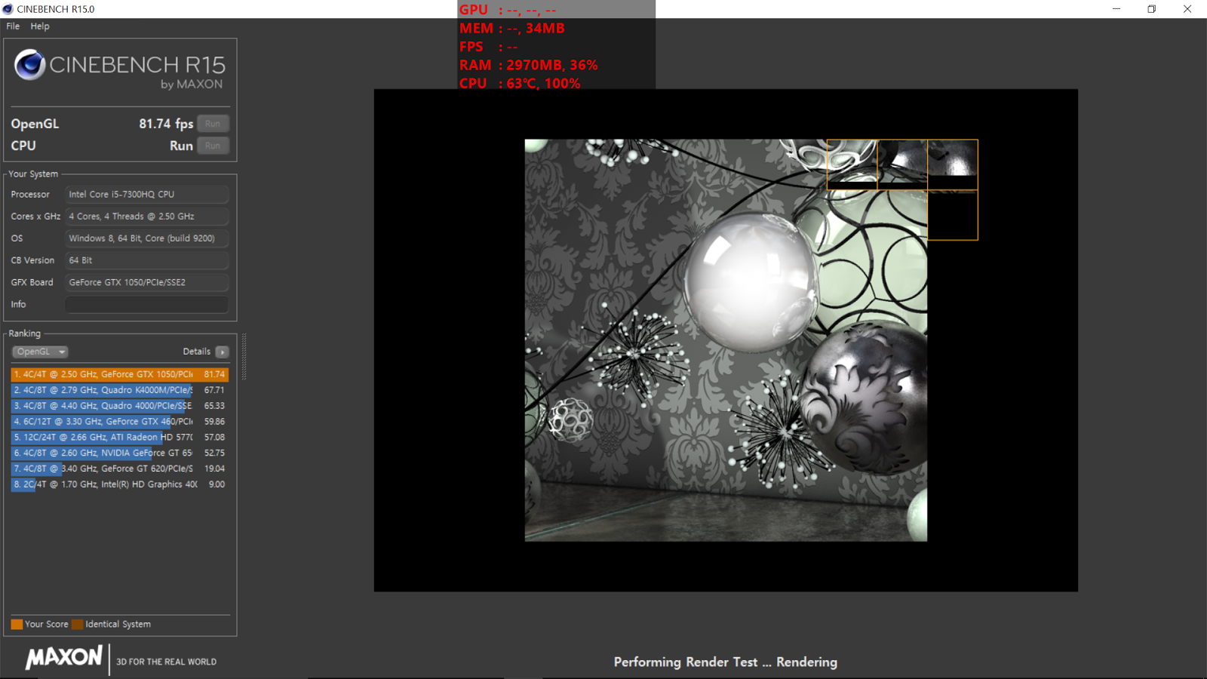Click the Cinebench R15 logo icon

tap(30, 65)
